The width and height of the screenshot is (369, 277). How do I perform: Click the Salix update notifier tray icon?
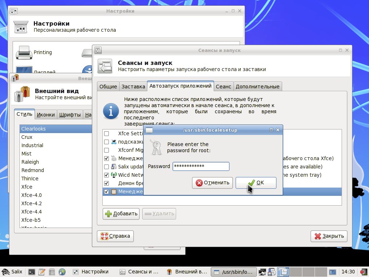tap(272, 272)
